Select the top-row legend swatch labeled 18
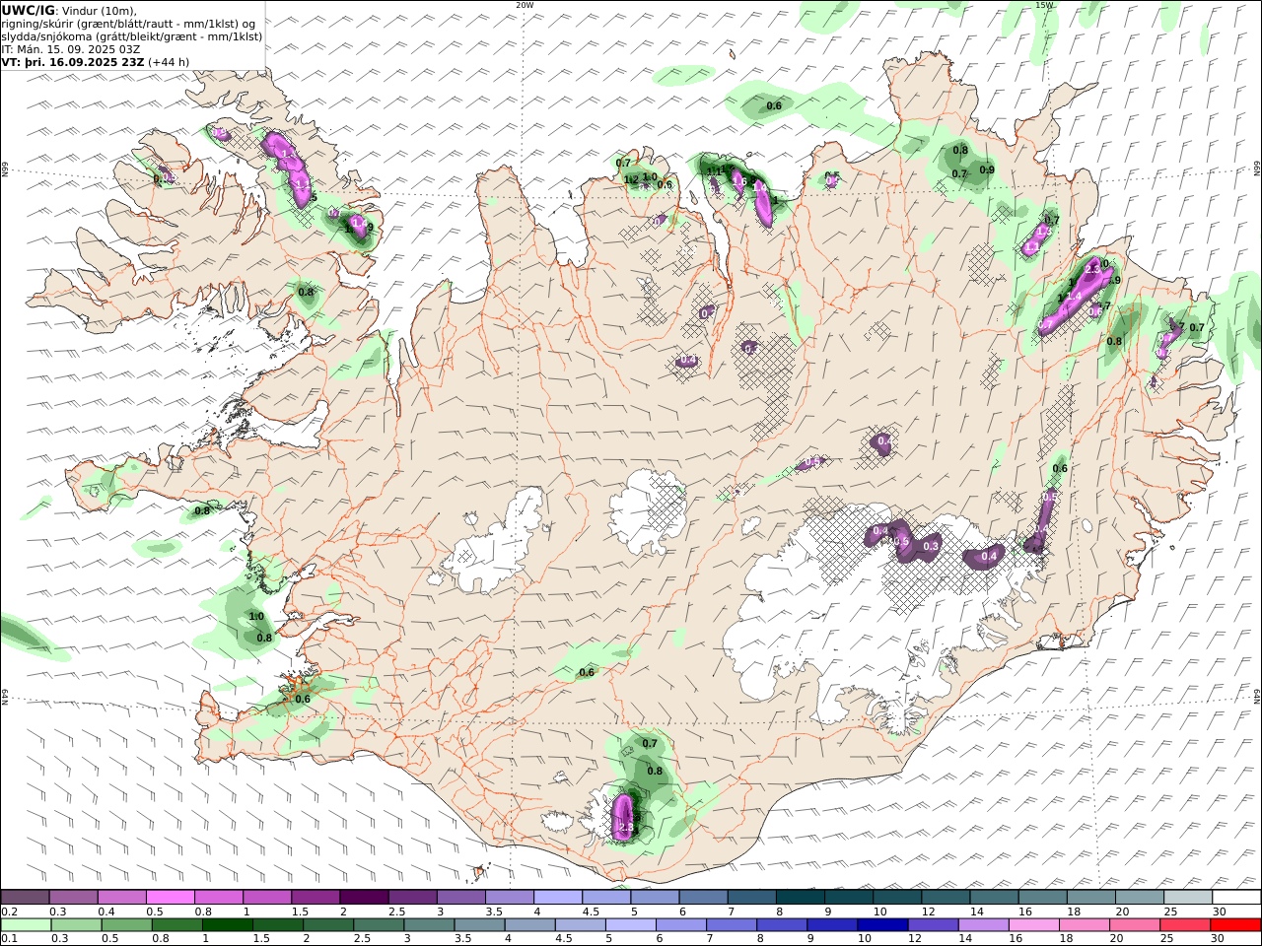This screenshot has width=1262, height=946. tap(1091, 898)
